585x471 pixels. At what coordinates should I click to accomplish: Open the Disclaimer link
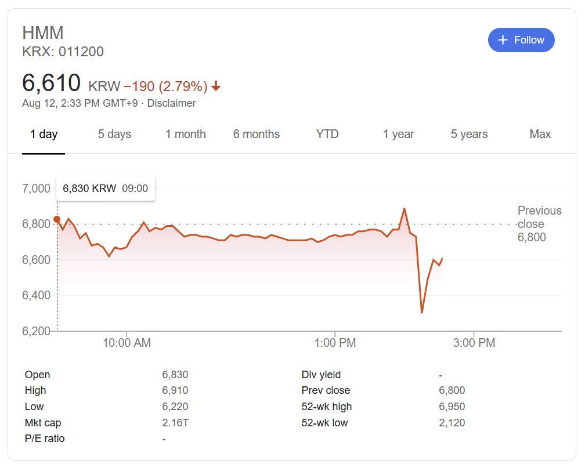pyautogui.click(x=171, y=103)
